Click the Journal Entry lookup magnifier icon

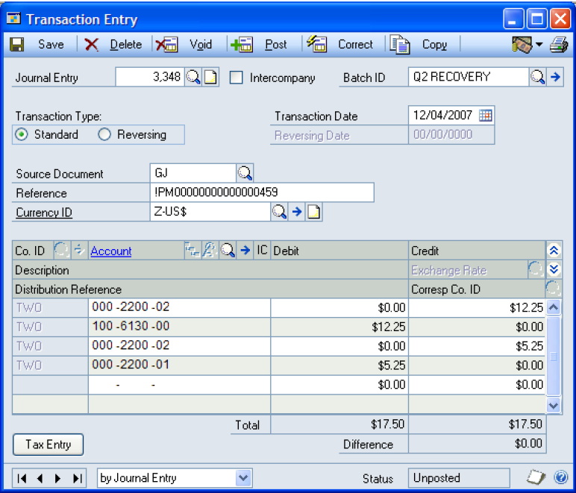[x=192, y=77]
